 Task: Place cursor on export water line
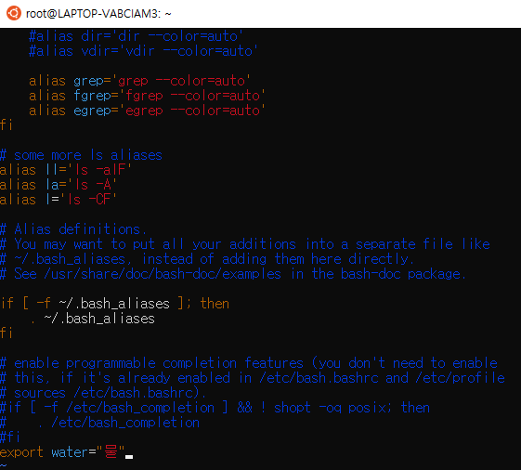[67, 452]
